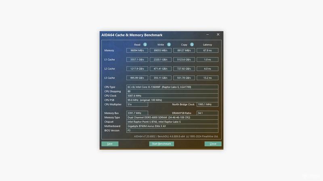
Task: Click the CPU Multiplier value 51x
Action: [x=137, y=105]
